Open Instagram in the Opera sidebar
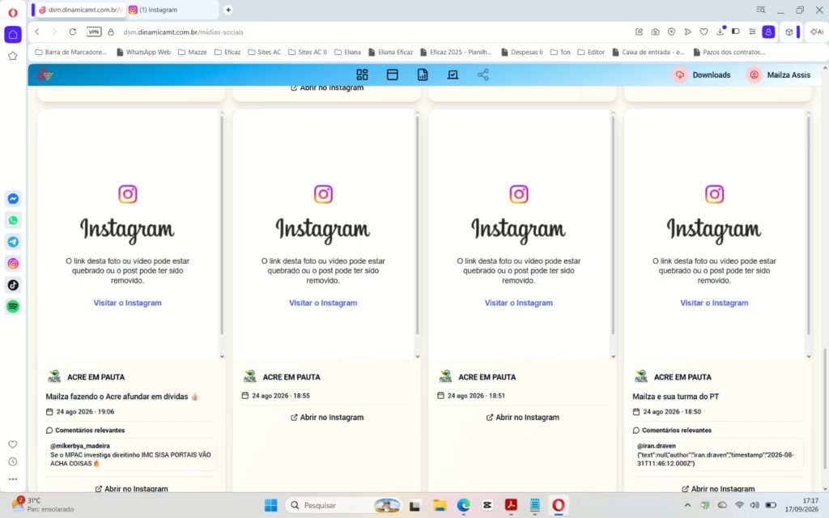Image resolution: width=829 pixels, height=518 pixels. click(13, 263)
